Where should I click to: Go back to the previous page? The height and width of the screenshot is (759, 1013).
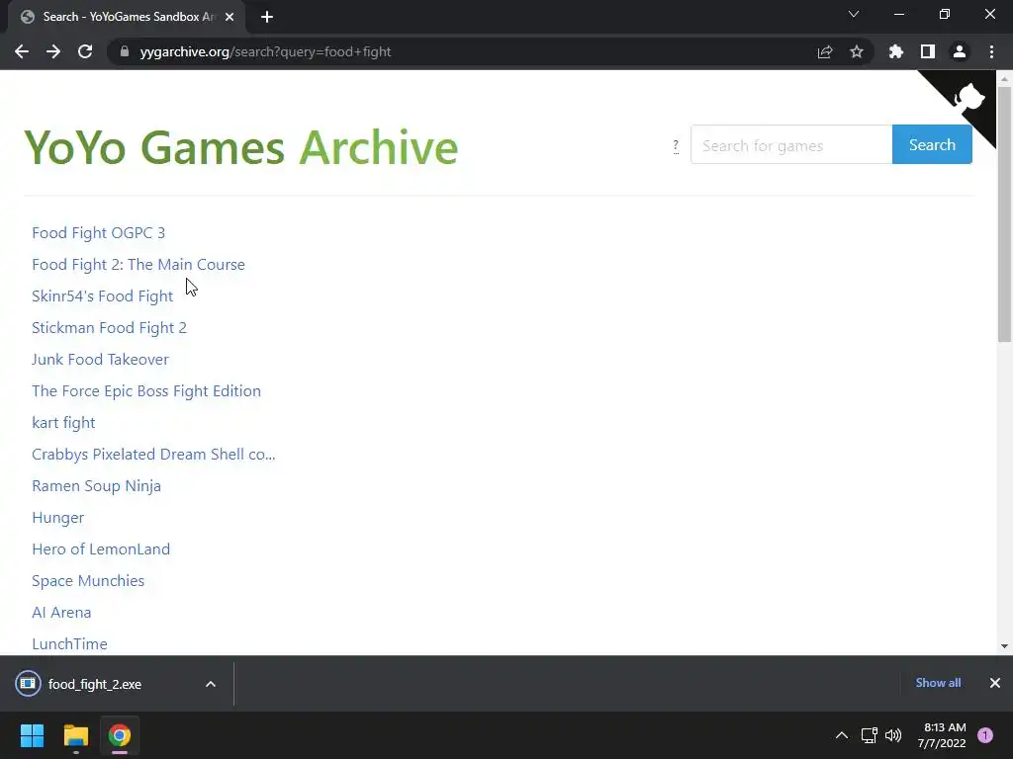coord(22,51)
